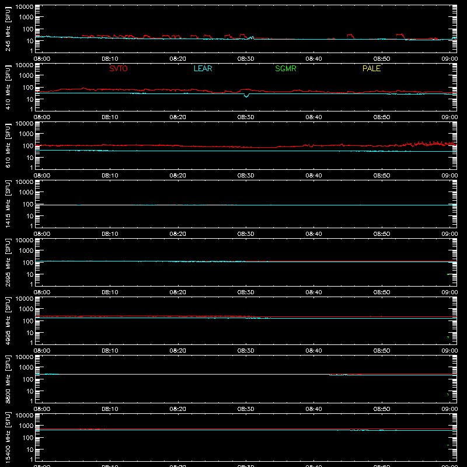This screenshot has width=467, height=467.
Task: Click the green SGMR legend label
Action: (285, 68)
